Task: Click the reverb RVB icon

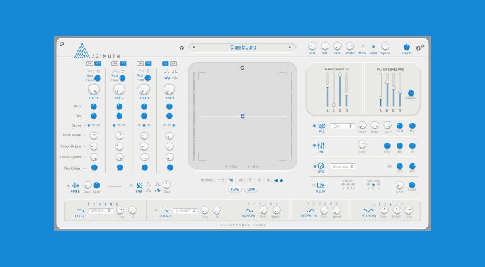Action: [x=321, y=166]
